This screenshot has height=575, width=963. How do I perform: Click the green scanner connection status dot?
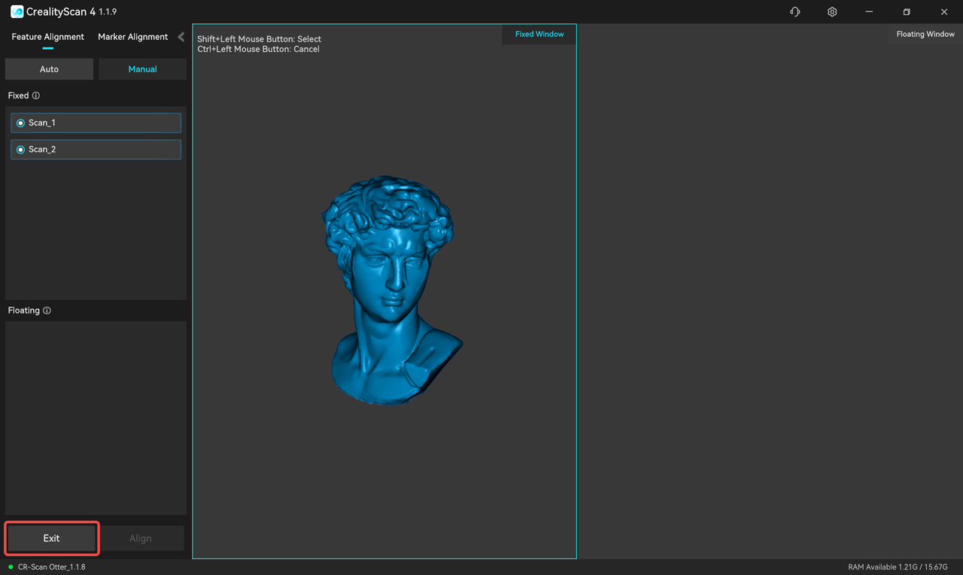pos(11,567)
